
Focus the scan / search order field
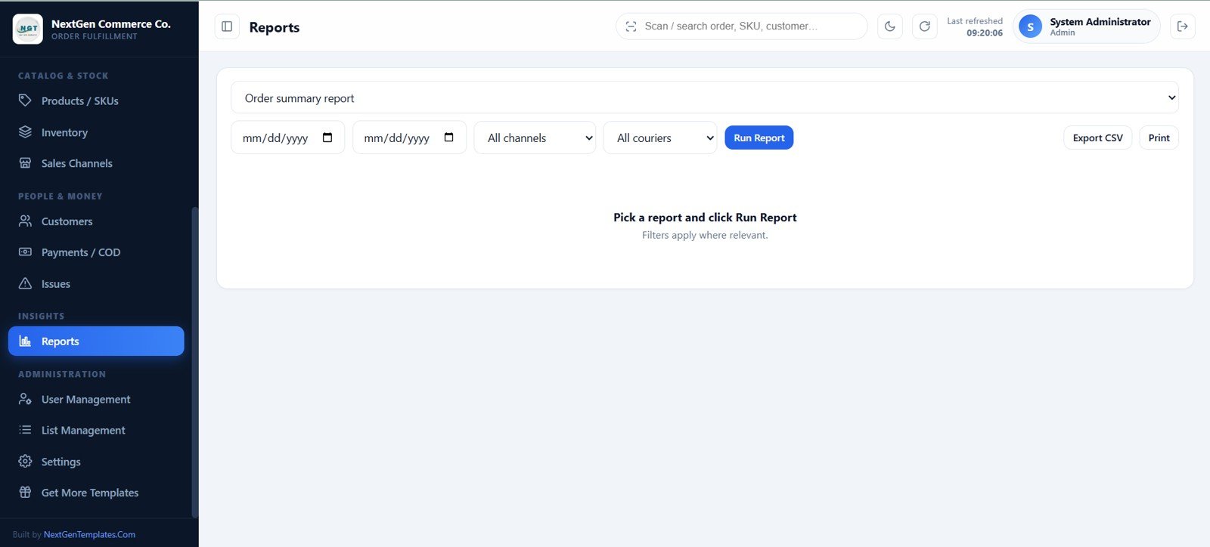pos(742,26)
